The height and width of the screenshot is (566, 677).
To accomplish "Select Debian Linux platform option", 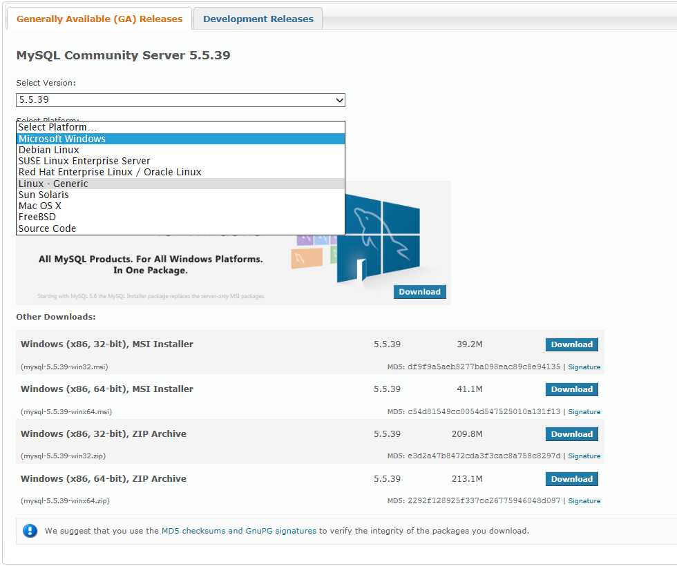I will [x=180, y=150].
